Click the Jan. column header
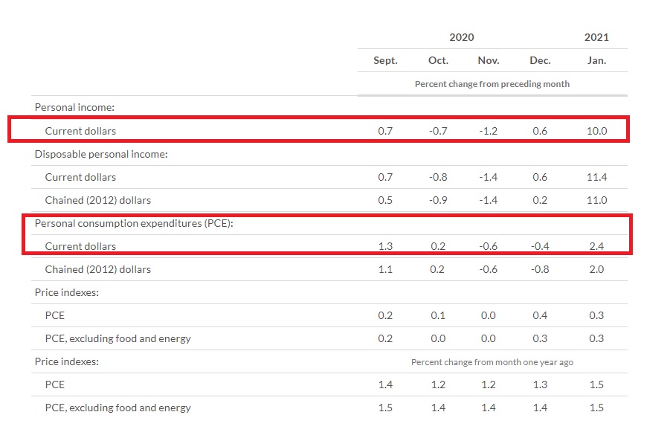 tap(596, 60)
